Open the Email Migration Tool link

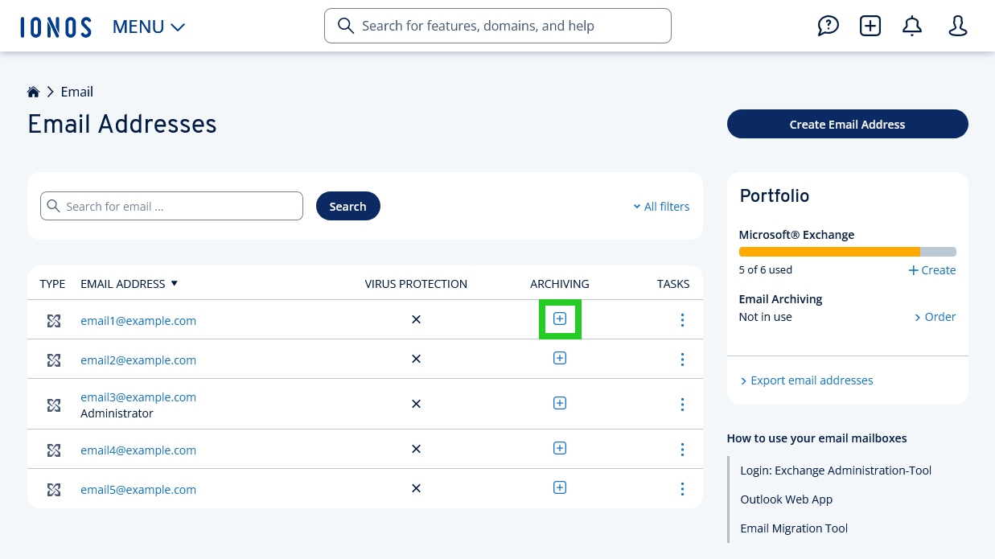point(794,528)
